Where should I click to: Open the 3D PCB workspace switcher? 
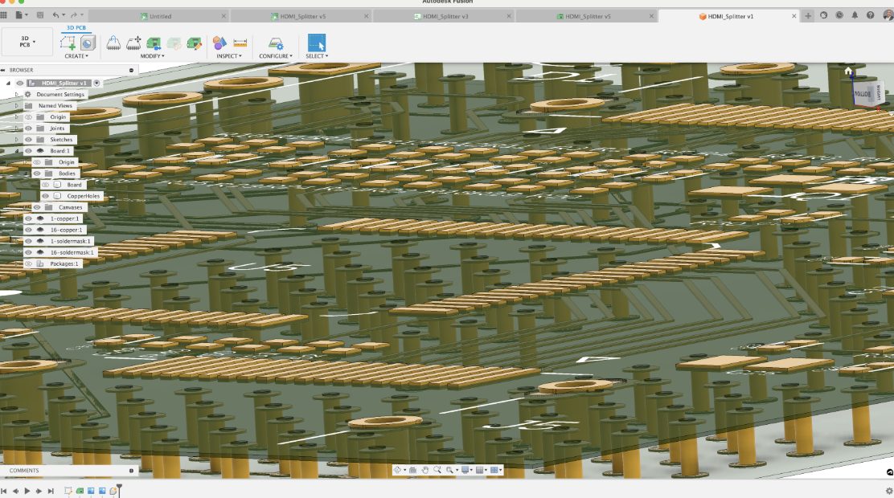click(x=27, y=43)
